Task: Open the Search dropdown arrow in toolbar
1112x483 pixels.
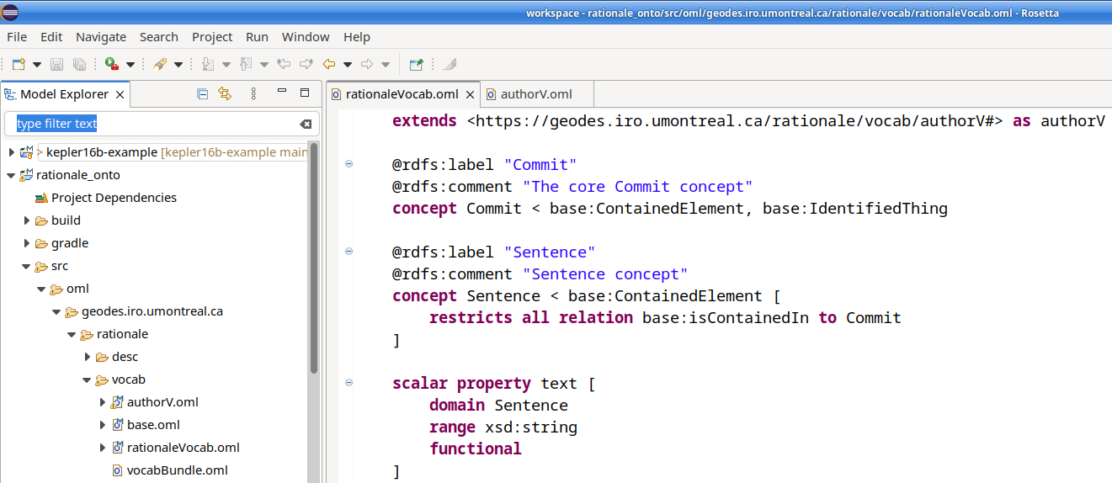Action: (x=178, y=65)
